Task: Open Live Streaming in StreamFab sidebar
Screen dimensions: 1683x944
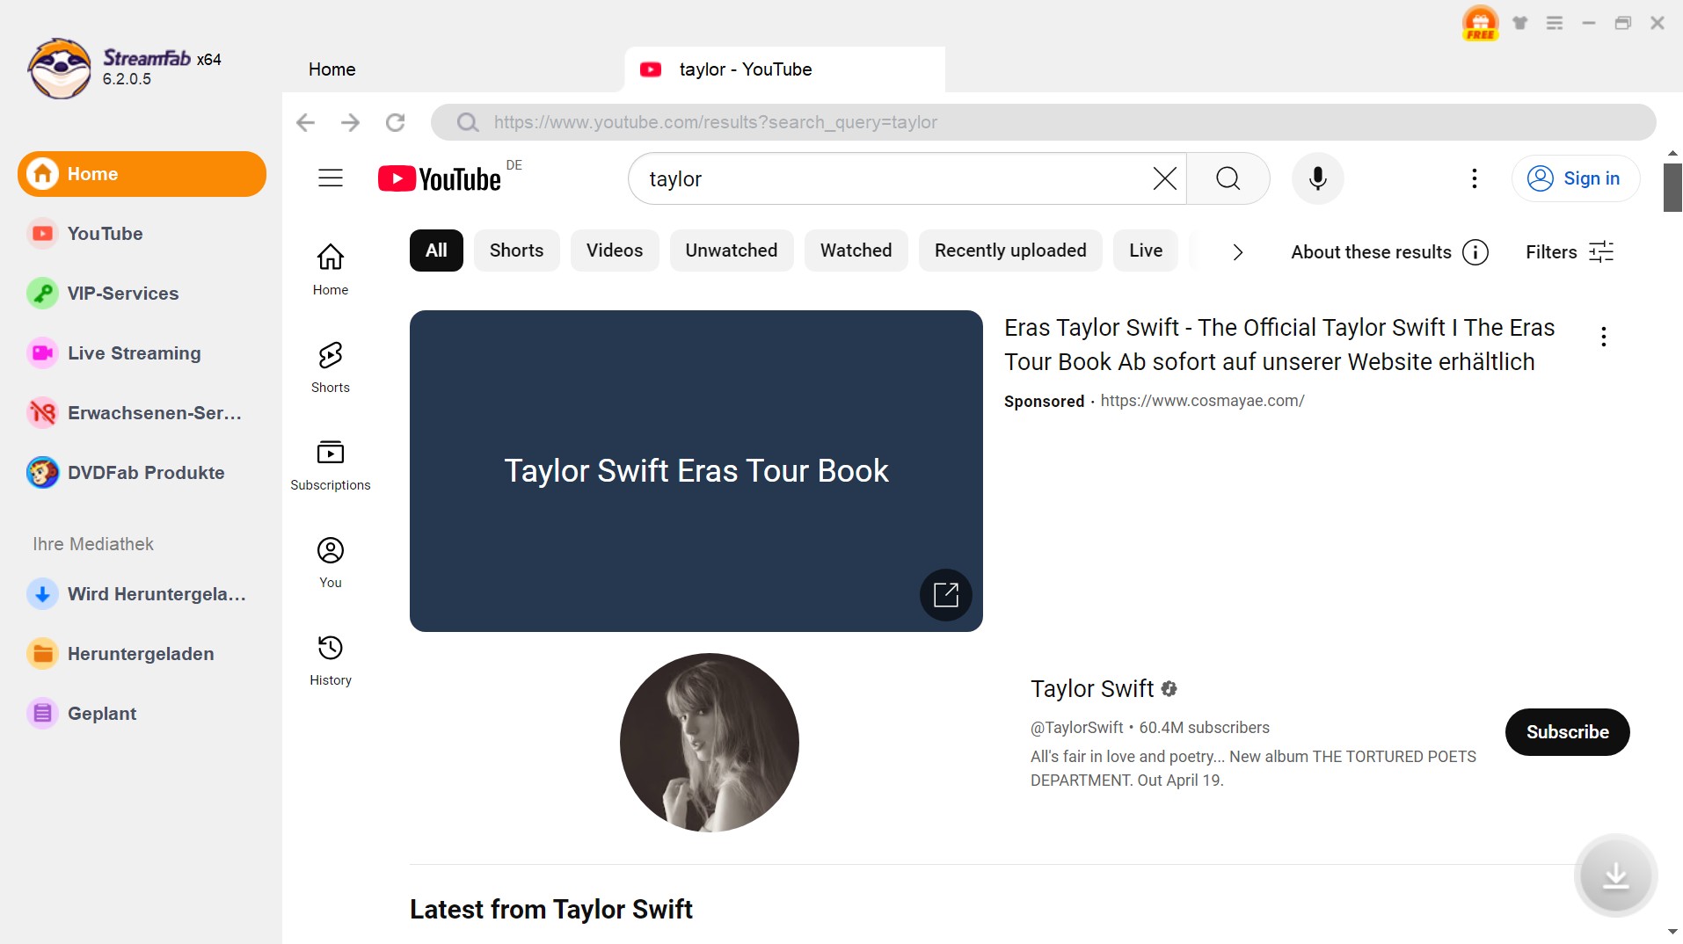Action: (x=142, y=353)
